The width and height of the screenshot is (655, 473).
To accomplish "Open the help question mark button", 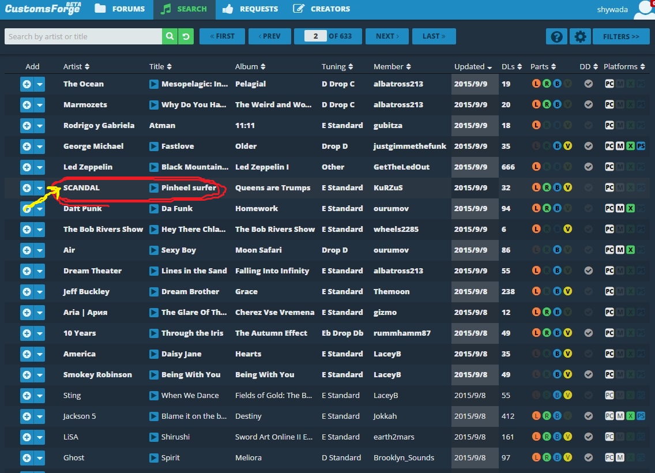I will pyautogui.click(x=556, y=36).
